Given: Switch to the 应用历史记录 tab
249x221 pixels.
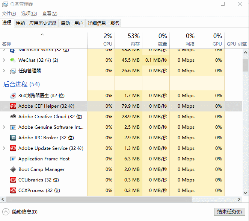Looking at the screenshot, I should (x=43, y=23).
